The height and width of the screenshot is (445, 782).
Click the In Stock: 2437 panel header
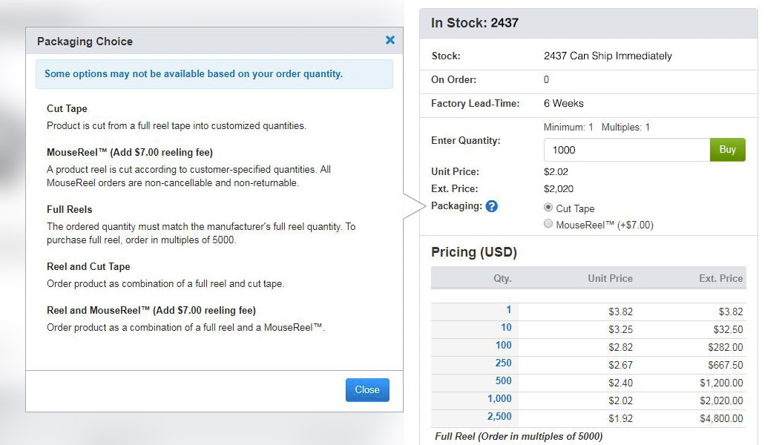point(475,23)
